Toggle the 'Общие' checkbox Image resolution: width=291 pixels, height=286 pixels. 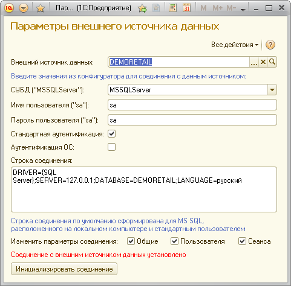click(131, 241)
